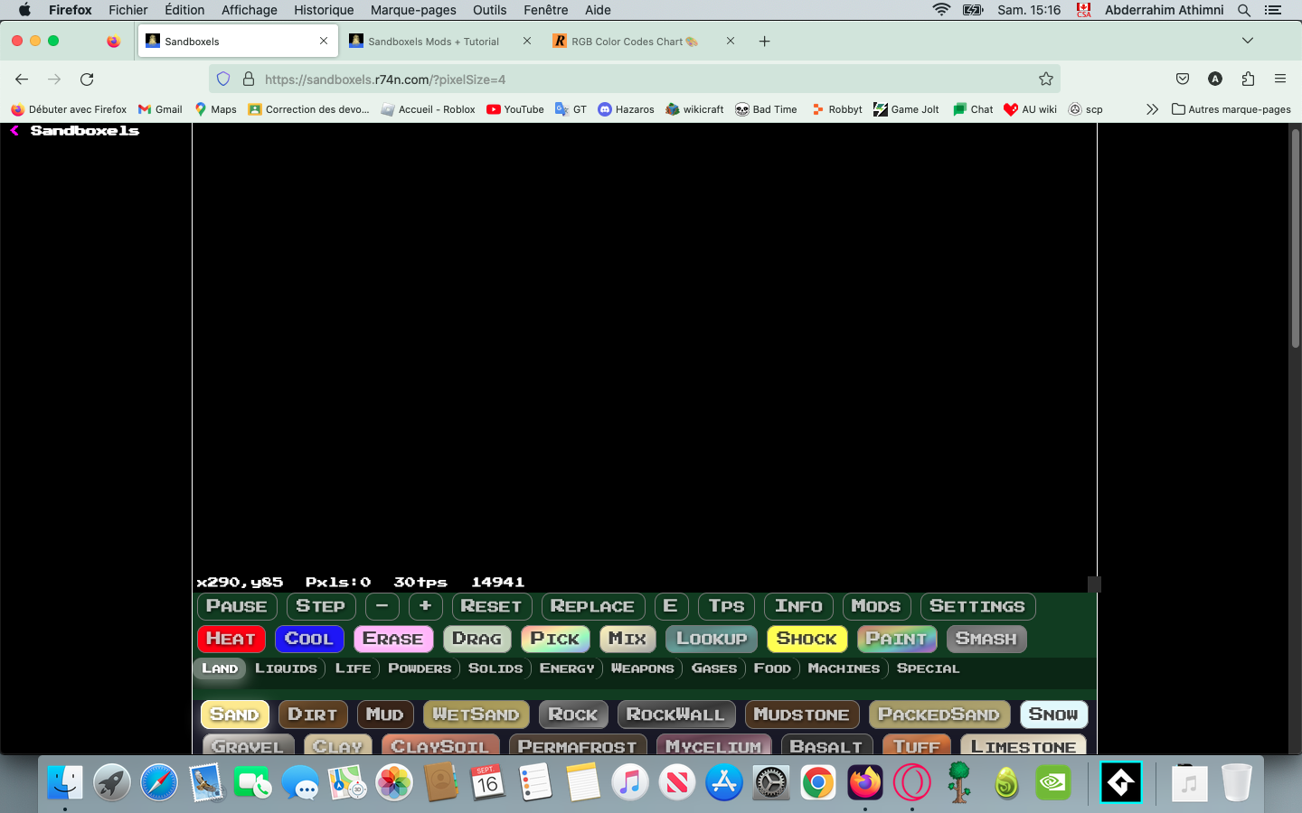Select the Sand element
The width and height of the screenshot is (1302, 813).
click(234, 714)
